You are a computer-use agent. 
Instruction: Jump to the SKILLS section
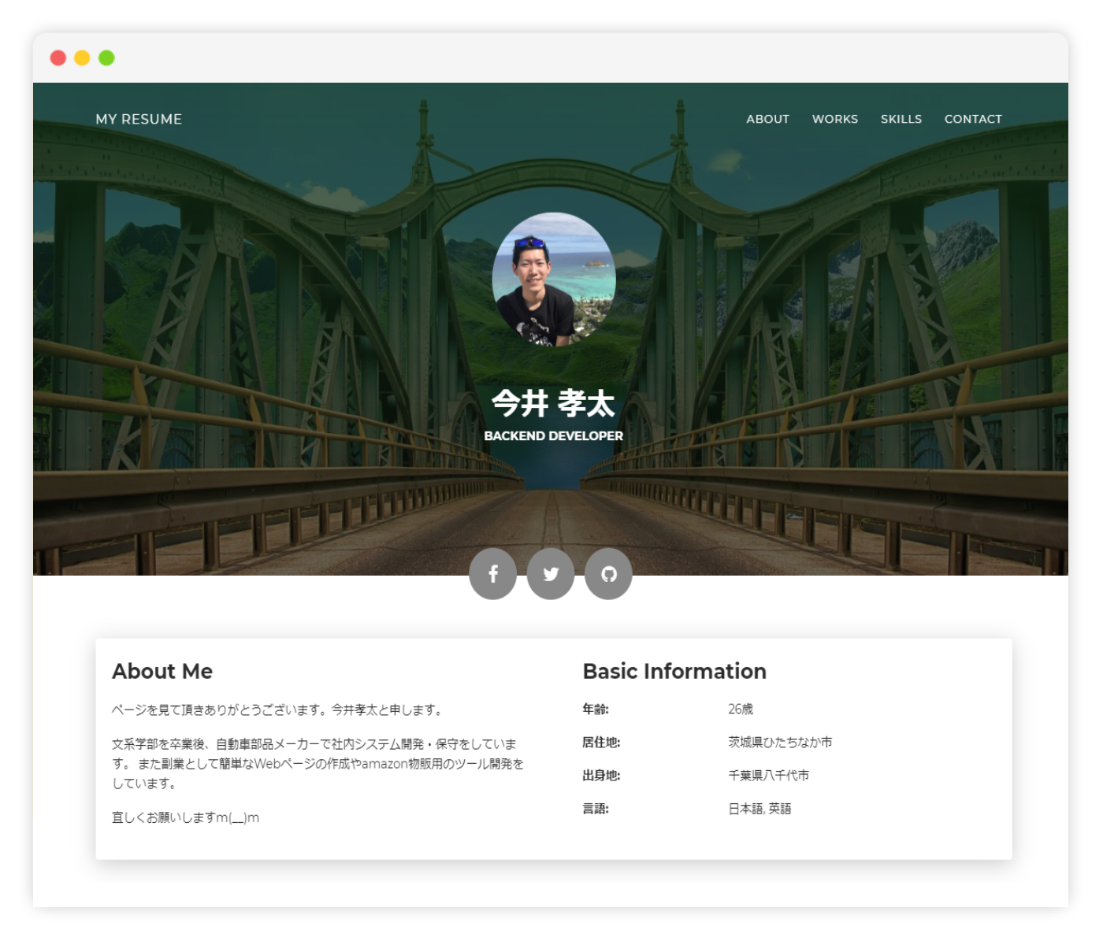[x=901, y=119]
